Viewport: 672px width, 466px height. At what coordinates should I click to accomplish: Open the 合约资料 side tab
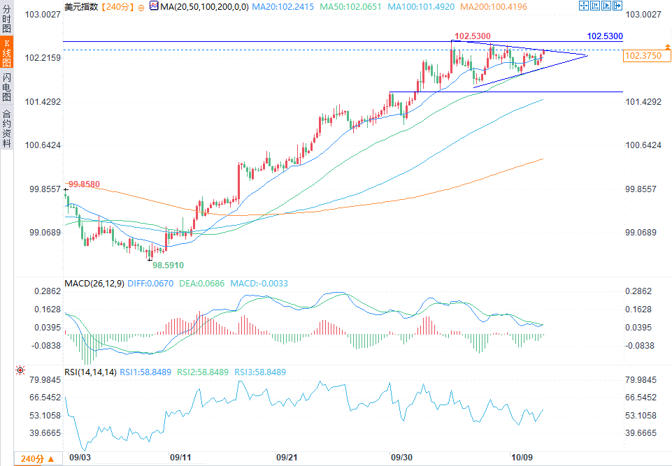pyautogui.click(x=6, y=128)
